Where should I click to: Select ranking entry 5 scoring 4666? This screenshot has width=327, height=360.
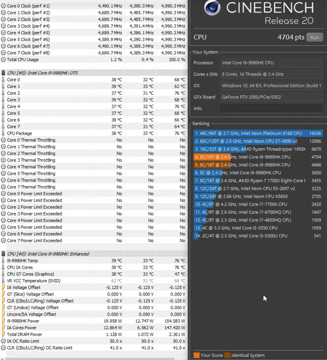(x=258, y=165)
